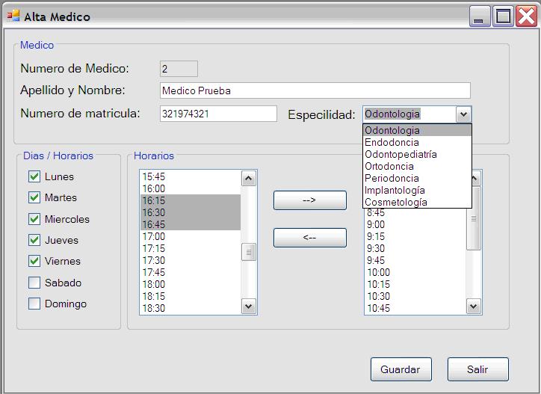This screenshot has width=541, height=394.
Task: Click the Salir button
Action: (x=477, y=369)
